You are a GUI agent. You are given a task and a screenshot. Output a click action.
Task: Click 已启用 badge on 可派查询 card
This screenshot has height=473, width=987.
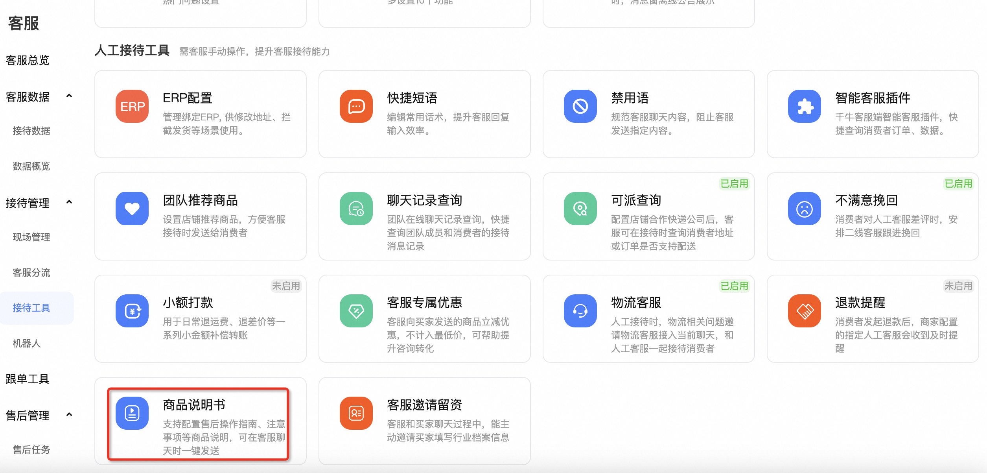click(x=734, y=184)
